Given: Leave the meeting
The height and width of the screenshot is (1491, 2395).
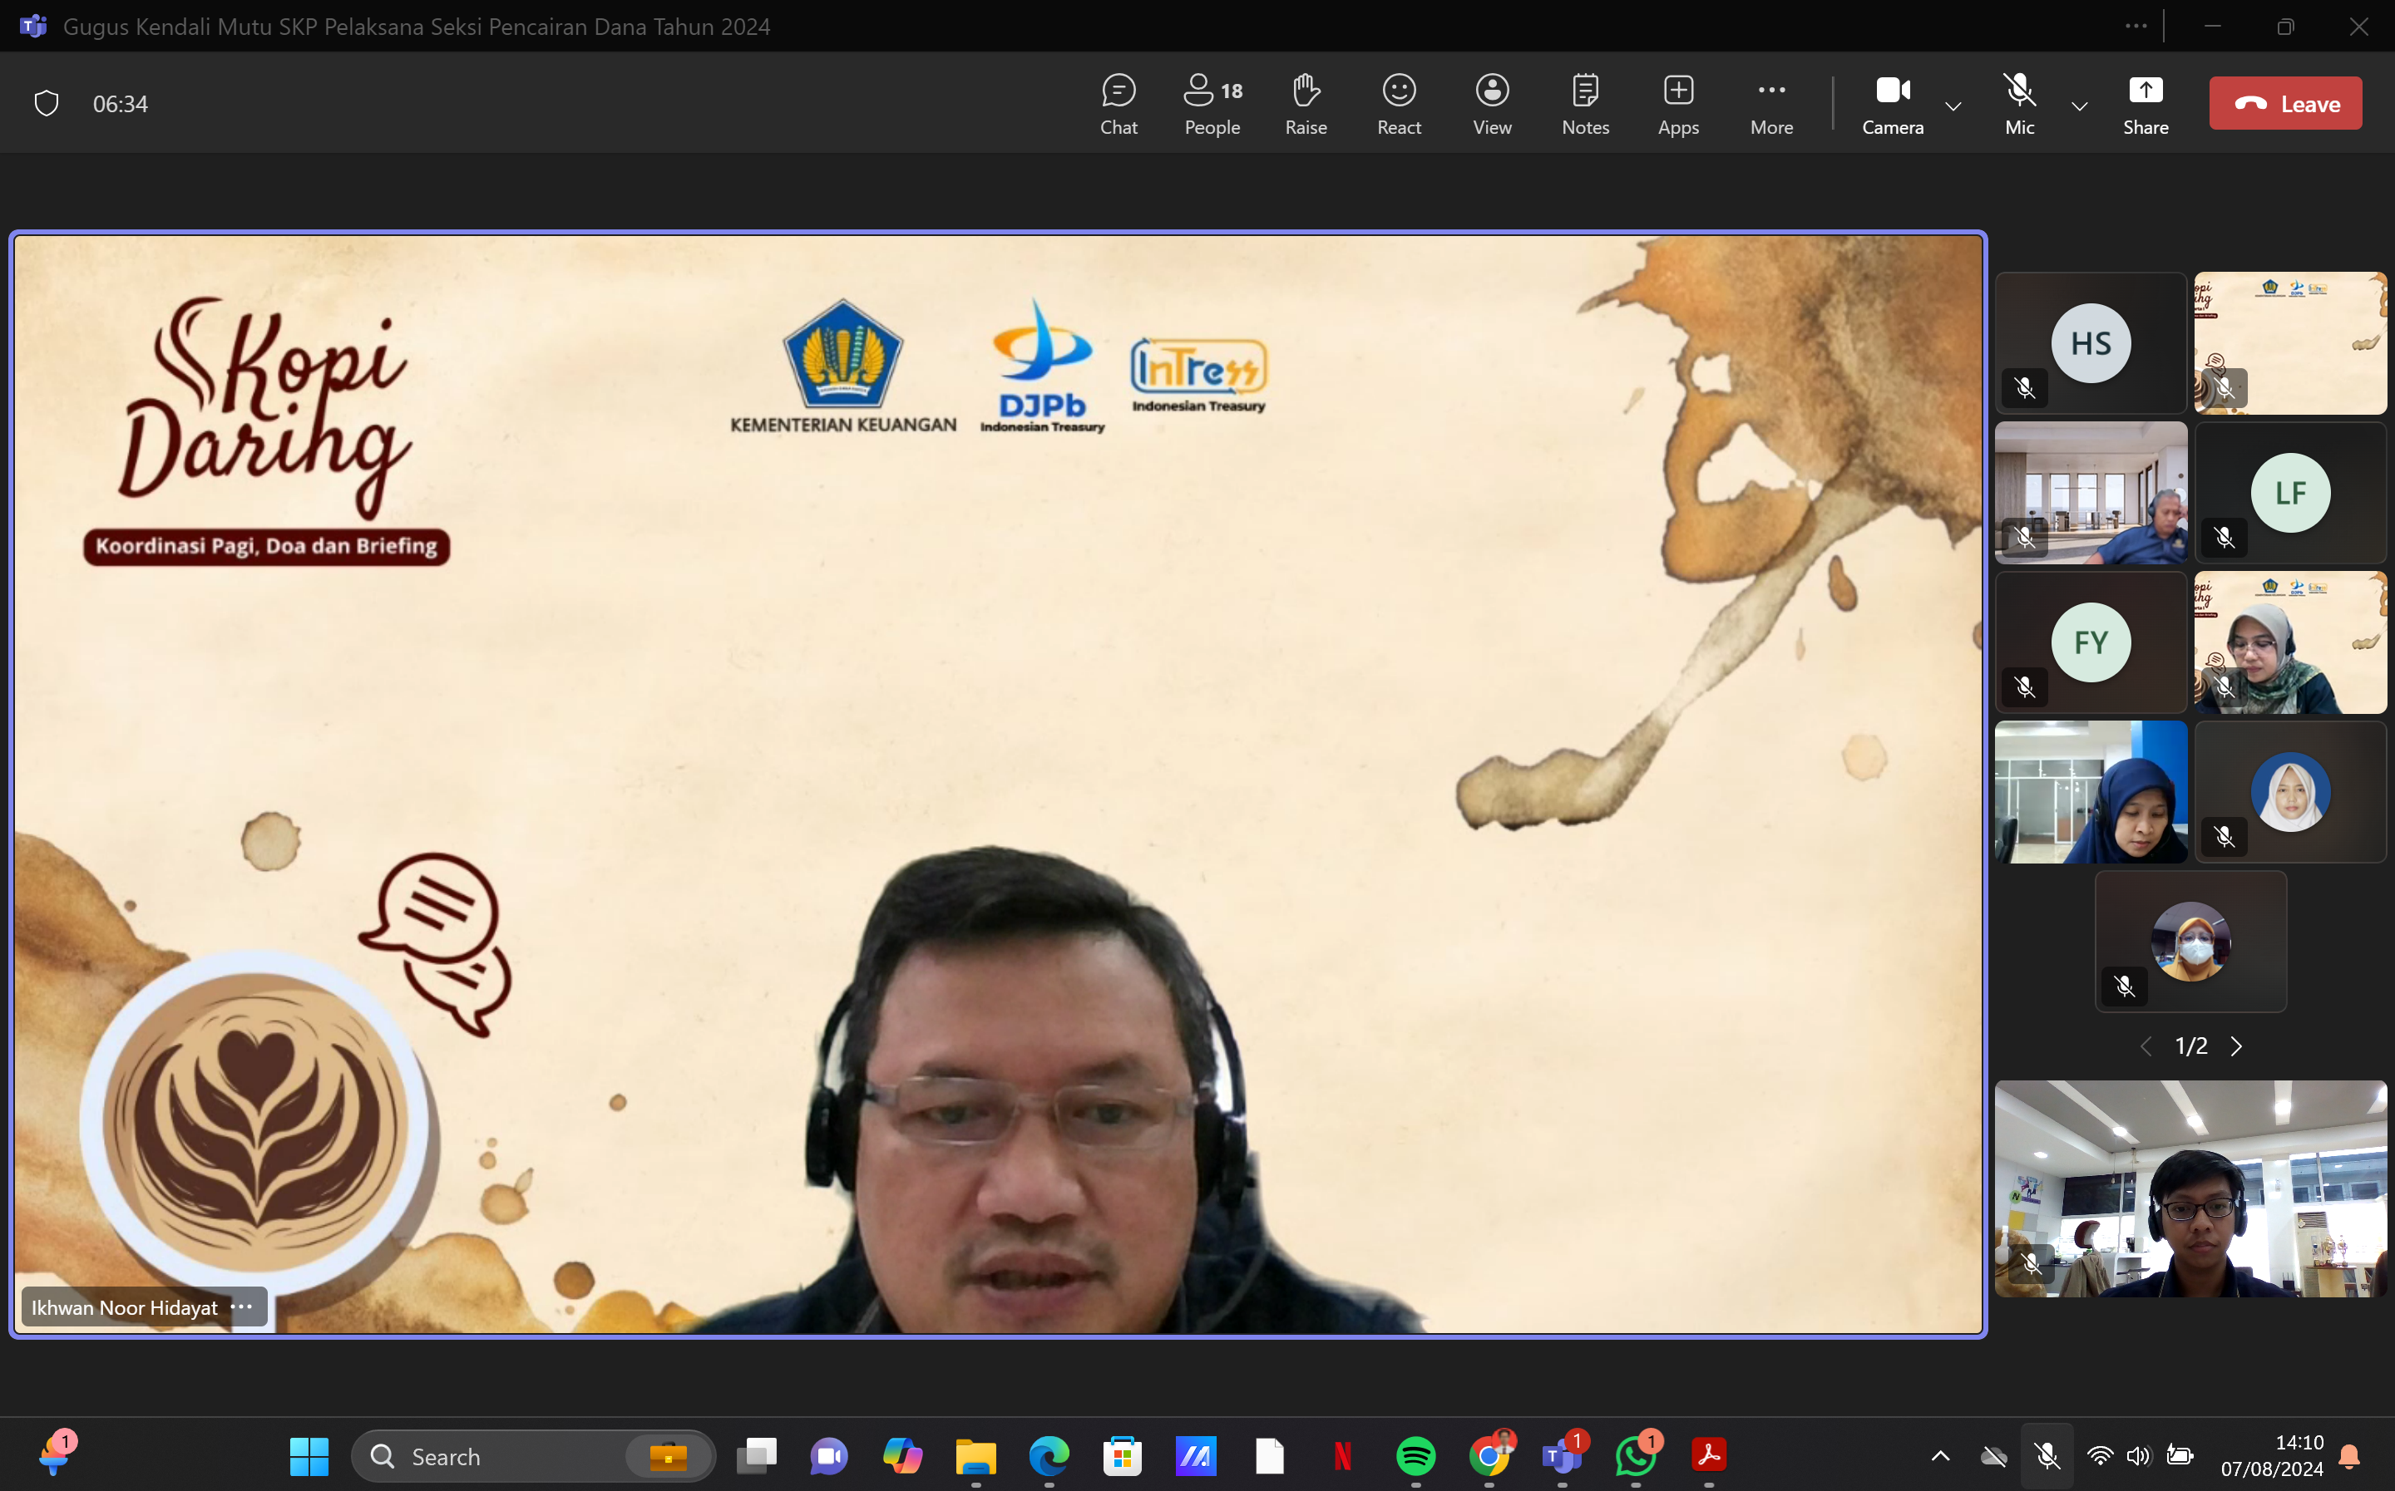Looking at the screenshot, I should [x=2284, y=104].
